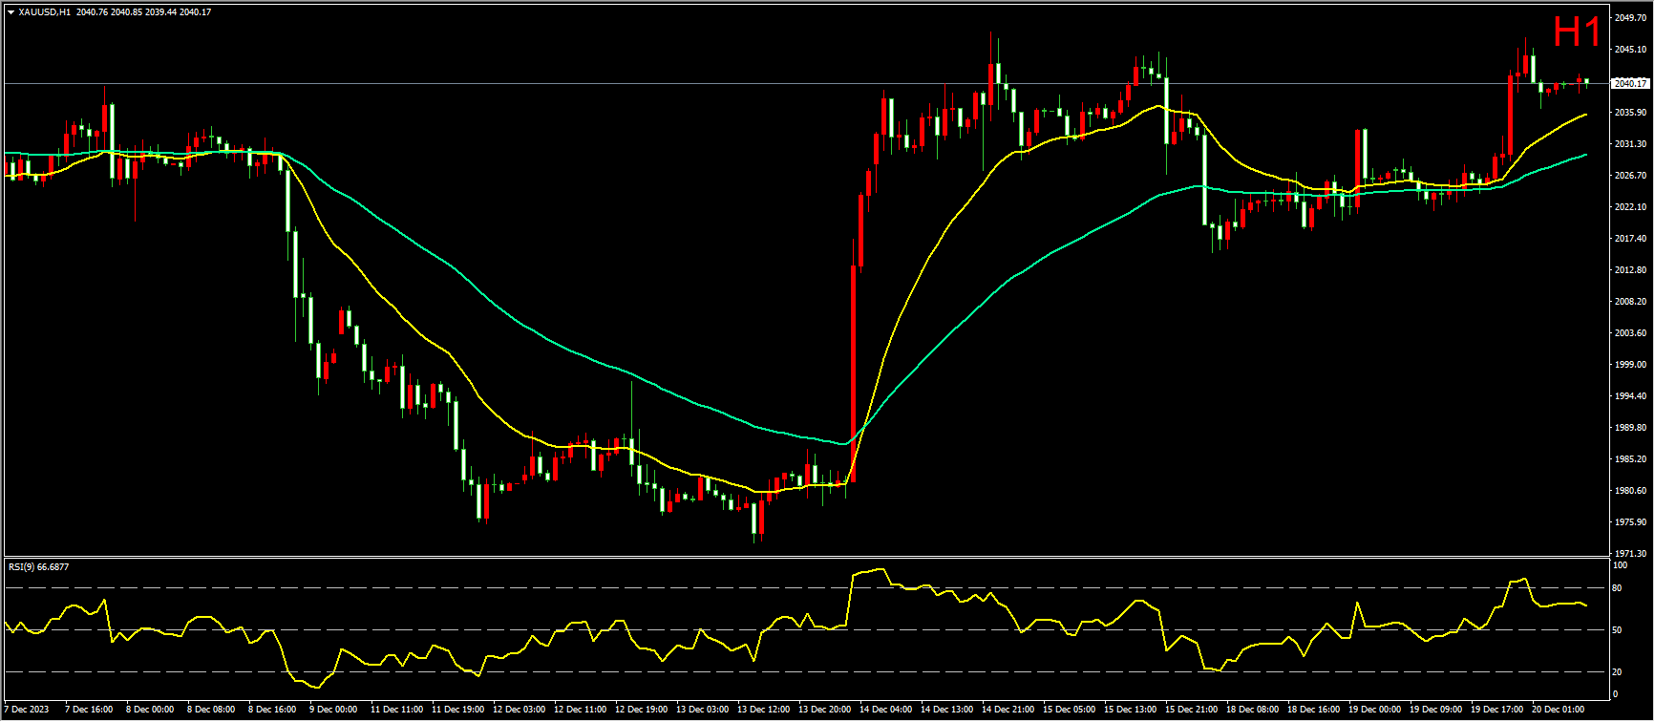Click the 11 Dec 19:00 time label

[x=457, y=710]
